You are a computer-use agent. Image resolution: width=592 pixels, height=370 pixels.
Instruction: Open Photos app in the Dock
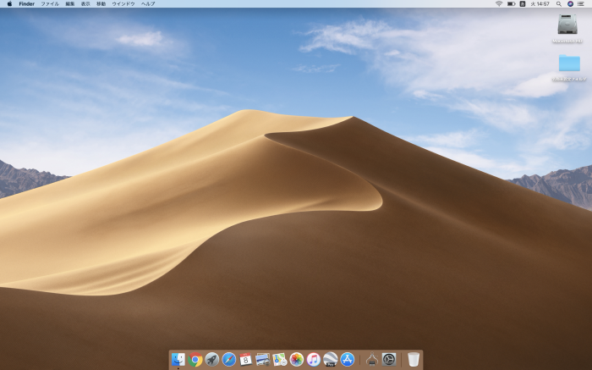(296, 360)
